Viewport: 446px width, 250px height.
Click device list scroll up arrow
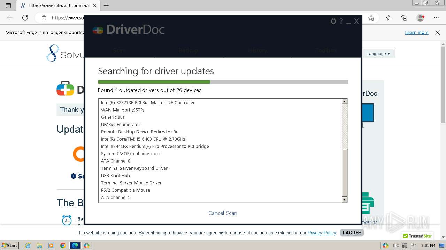344,101
